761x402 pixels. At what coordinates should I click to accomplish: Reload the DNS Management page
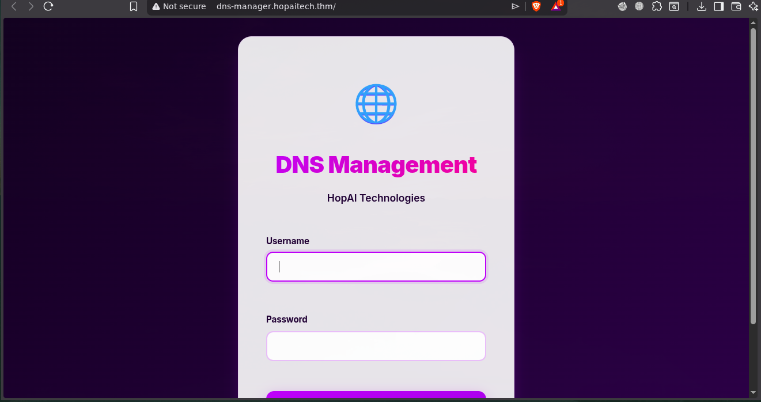48,6
